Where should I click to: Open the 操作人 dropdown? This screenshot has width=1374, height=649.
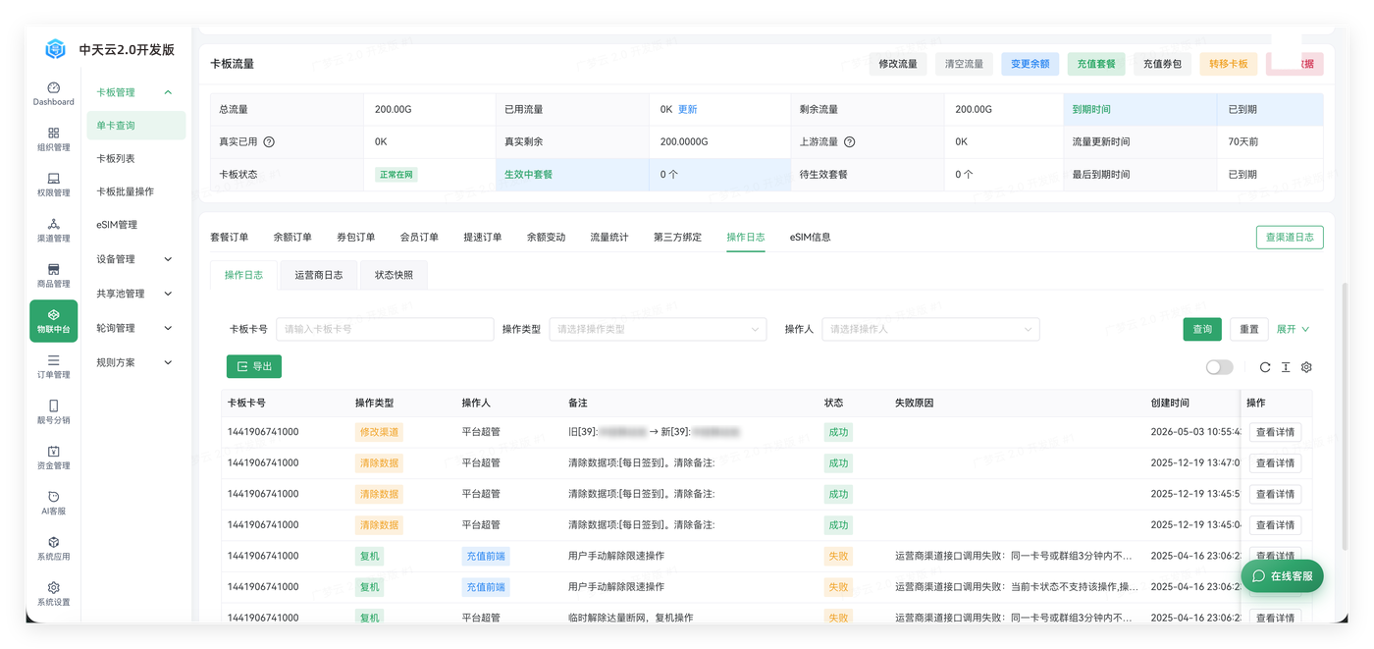930,329
